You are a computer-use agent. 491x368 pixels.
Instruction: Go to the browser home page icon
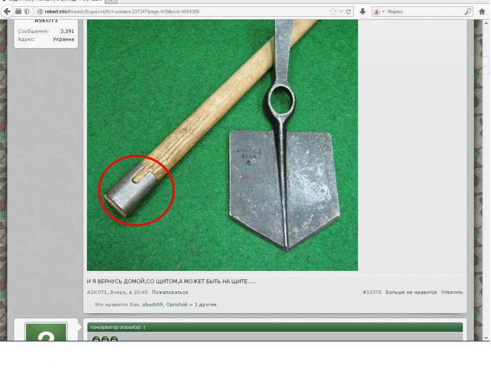click(x=482, y=11)
